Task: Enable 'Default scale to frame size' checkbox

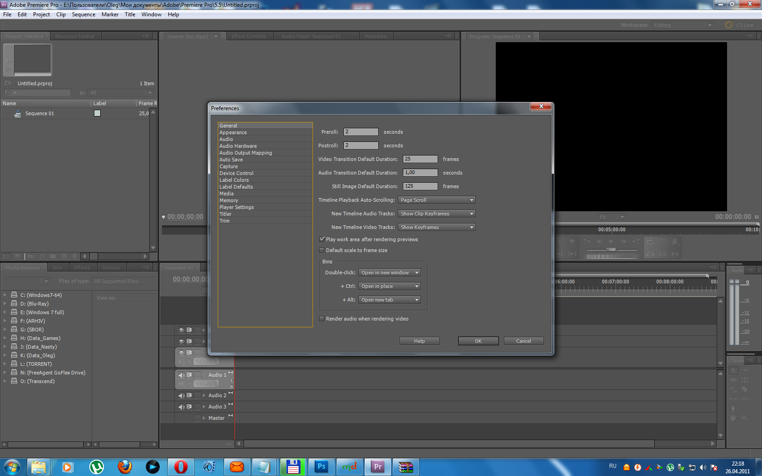Action: (x=322, y=250)
